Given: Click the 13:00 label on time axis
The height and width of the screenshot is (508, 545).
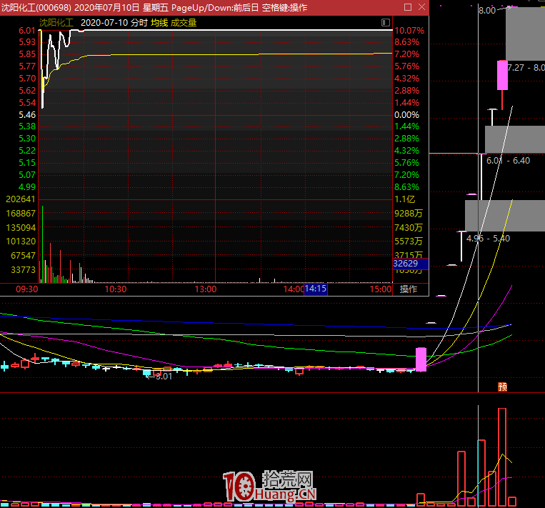Looking at the screenshot, I should point(206,289).
